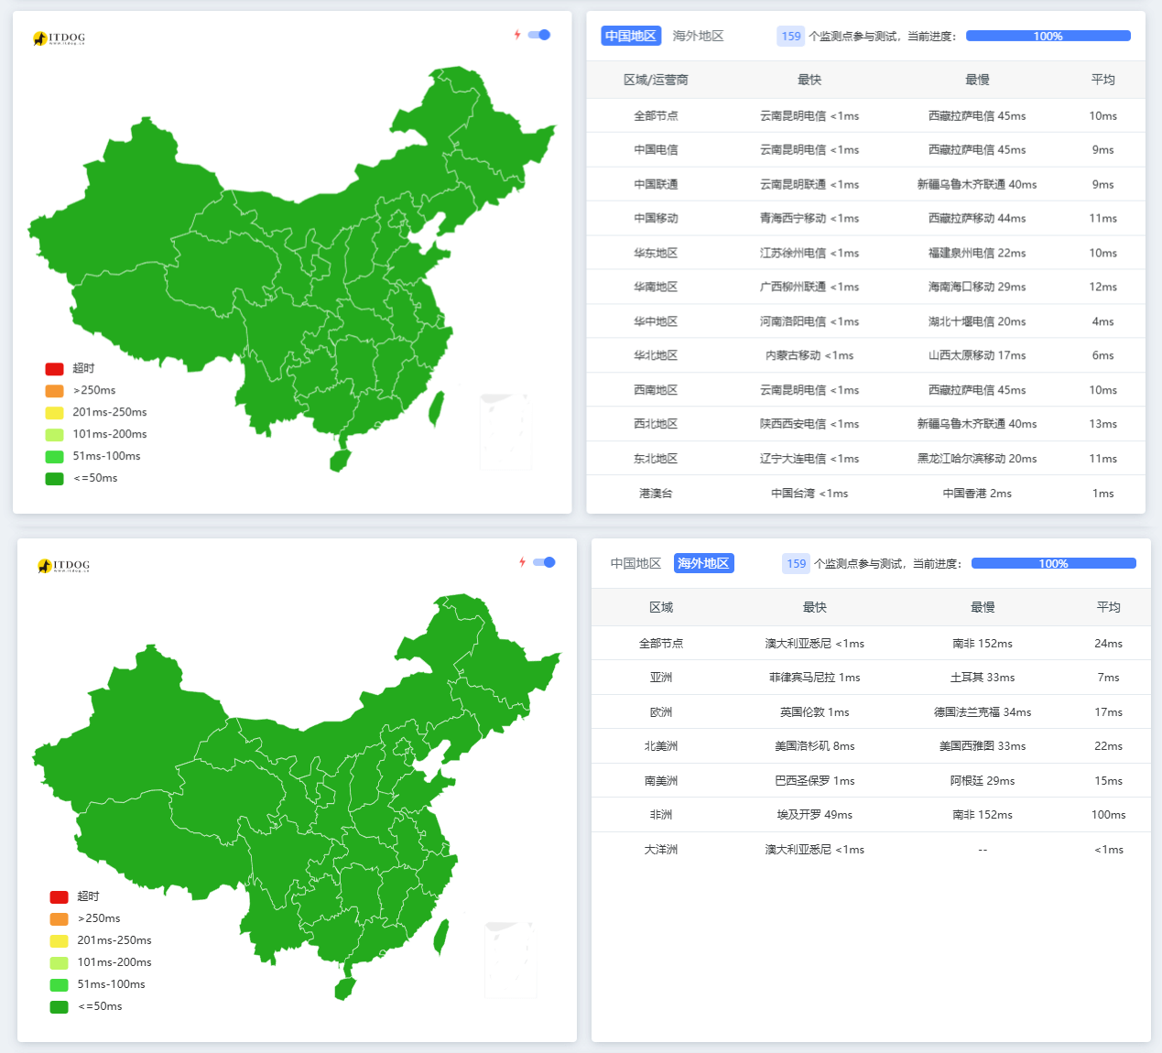
Task: Click the ITDOG logo on the lower map
Action: pyautogui.click(x=63, y=566)
